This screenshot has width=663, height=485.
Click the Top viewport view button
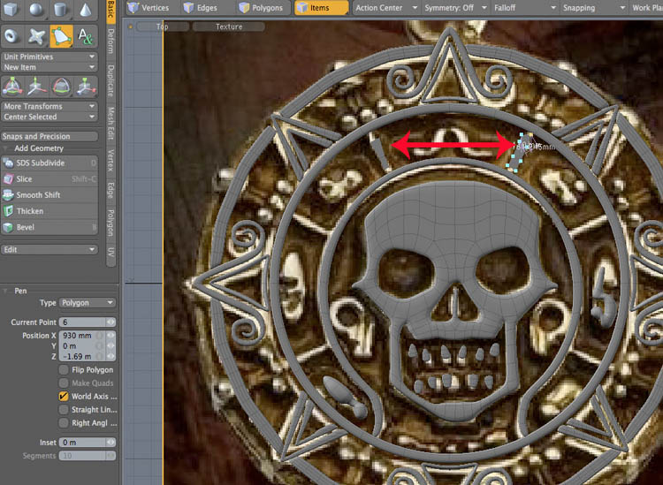(163, 27)
